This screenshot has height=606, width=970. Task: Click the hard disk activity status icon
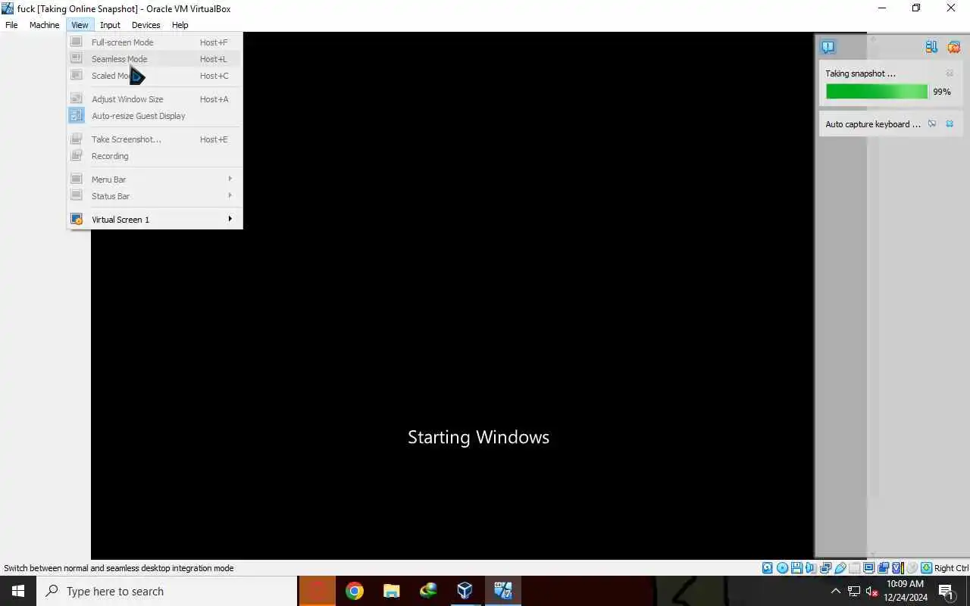point(768,568)
